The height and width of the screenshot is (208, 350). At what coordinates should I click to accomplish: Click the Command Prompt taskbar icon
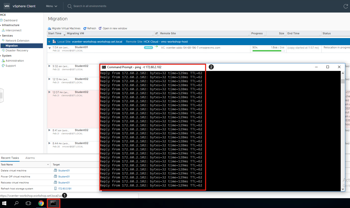(x=53, y=203)
